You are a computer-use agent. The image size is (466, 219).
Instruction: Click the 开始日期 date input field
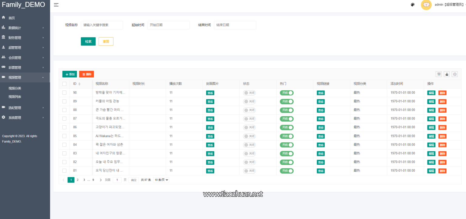click(168, 25)
